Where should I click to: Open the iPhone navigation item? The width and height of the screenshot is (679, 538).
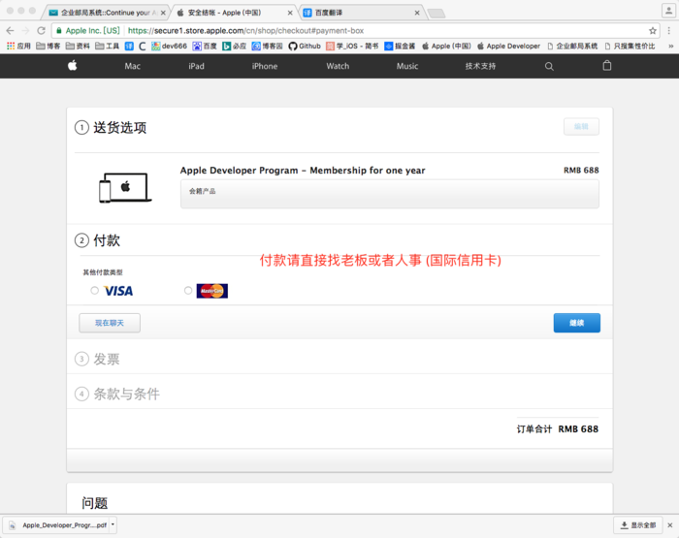click(x=265, y=66)
